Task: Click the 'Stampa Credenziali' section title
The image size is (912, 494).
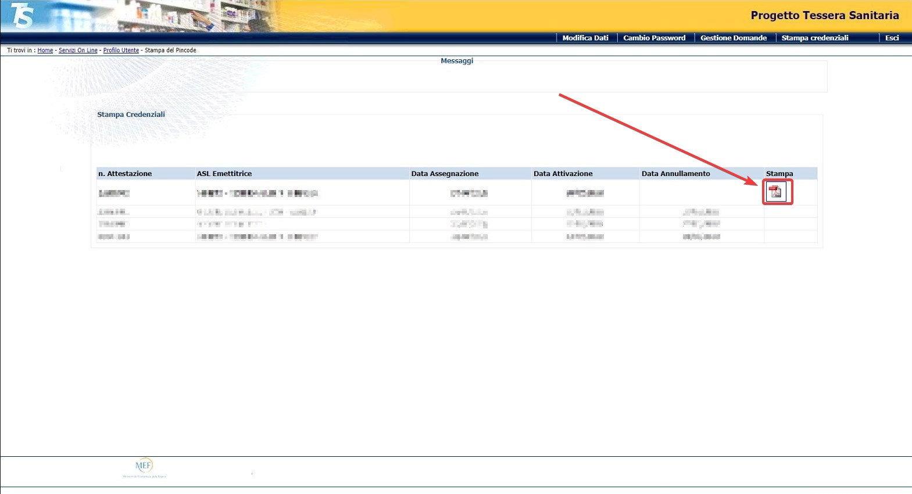Action: [131, 114]
